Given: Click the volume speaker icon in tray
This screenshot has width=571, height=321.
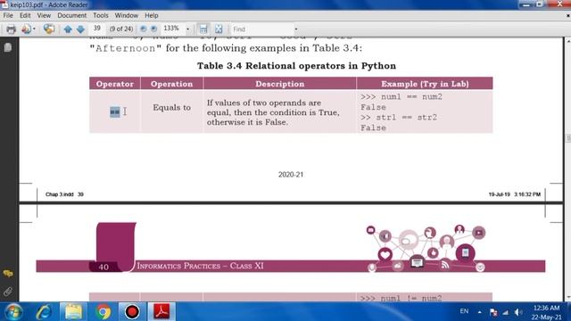Looking at the screenshot, I should coord(518,312).
